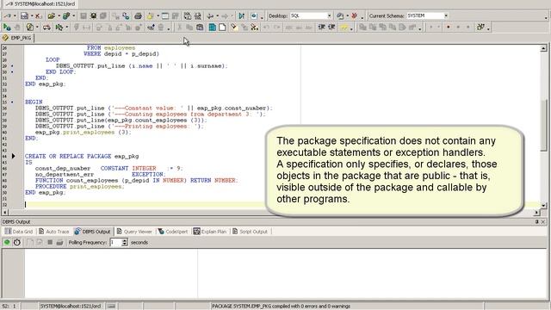Screen dimensions: 551x310
Task: Close the DBMS Output panel
Action: [x=543, y=222]
